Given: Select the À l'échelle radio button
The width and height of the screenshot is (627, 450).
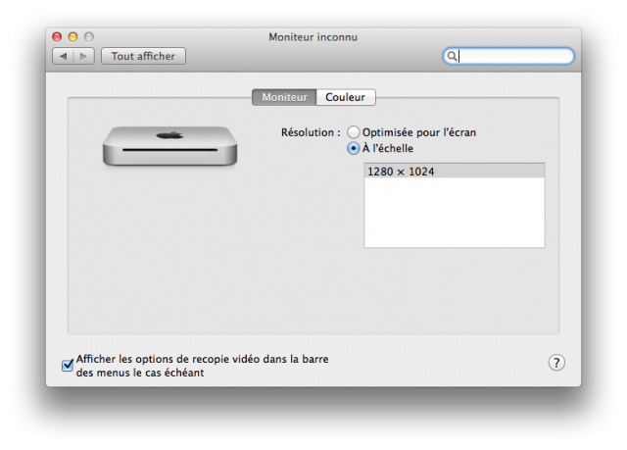Looking at the screenshot, I should point(353,148).
